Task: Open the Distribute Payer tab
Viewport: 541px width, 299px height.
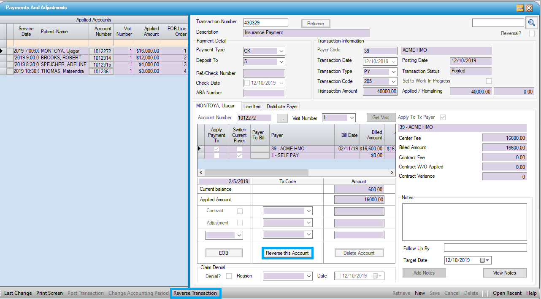Action: point(282,107)
